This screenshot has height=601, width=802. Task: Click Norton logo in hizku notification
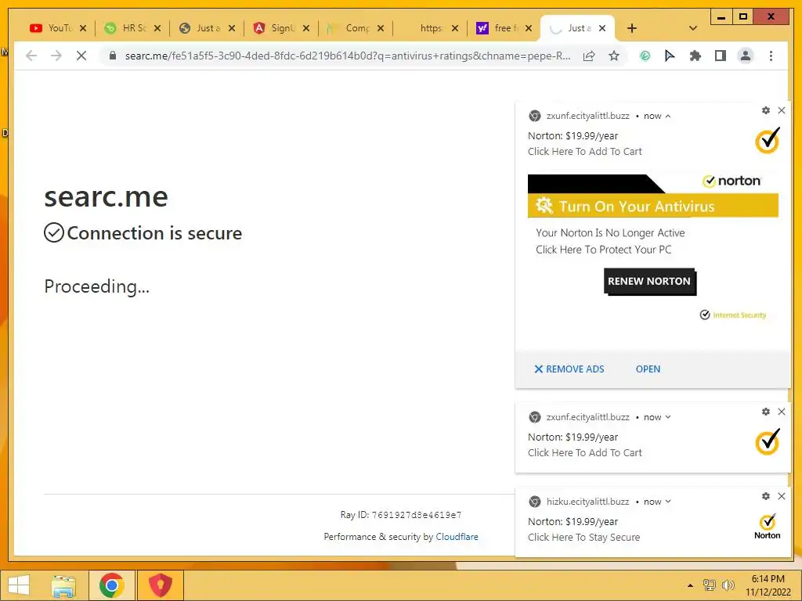768,527
